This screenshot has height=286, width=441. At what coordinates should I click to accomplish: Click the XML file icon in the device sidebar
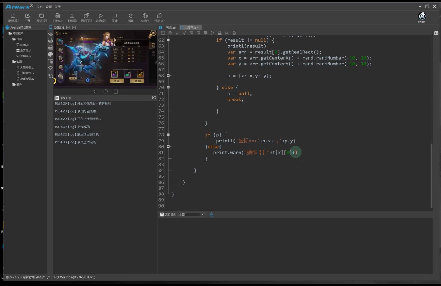click(51, 47)
